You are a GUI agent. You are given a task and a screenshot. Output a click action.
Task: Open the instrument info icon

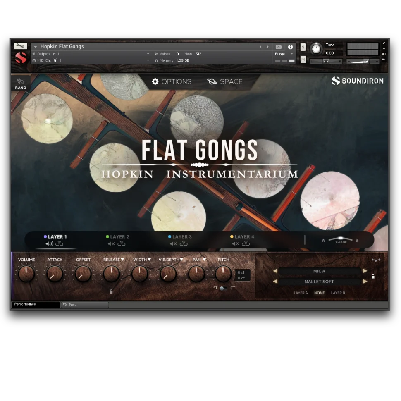pos(290,47)
